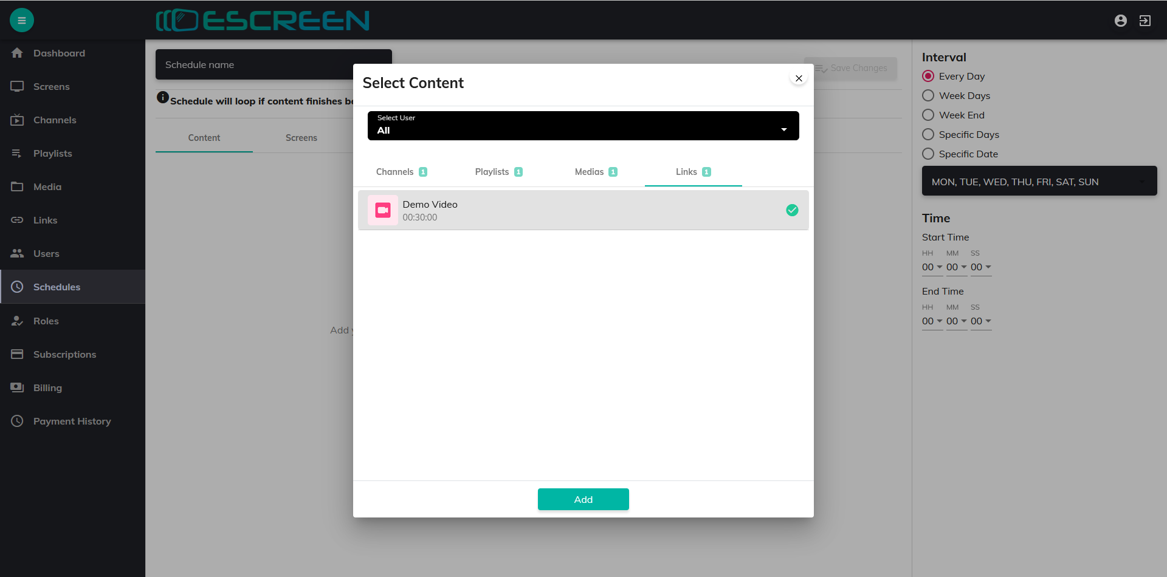Open Start Time hours dropdown
This screenshot has height=577, width=1167.
click(932, 267)
